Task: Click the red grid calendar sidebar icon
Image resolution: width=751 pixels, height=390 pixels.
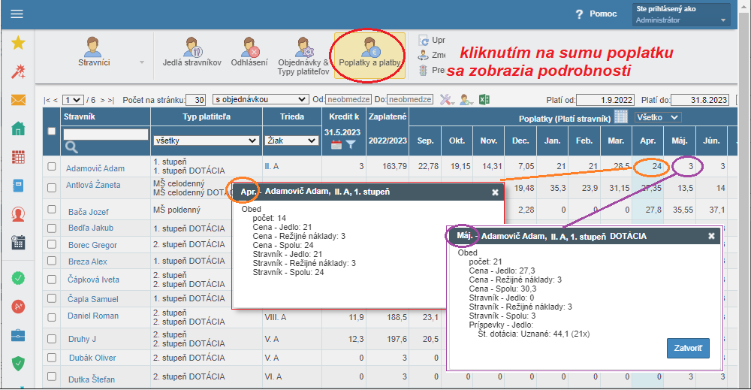Action: pyautogui.click(x=18, y=157)
